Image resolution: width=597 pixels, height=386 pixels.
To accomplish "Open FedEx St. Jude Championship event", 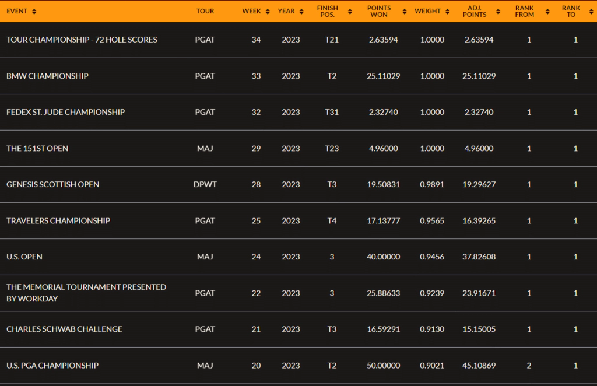I will [65, 112].
